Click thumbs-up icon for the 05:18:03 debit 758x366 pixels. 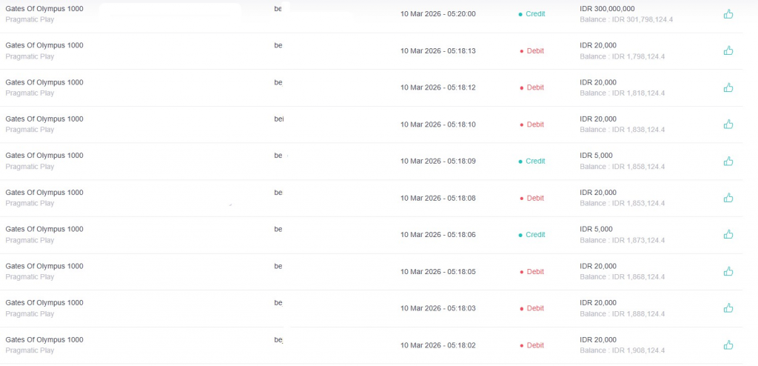(728, 308)
